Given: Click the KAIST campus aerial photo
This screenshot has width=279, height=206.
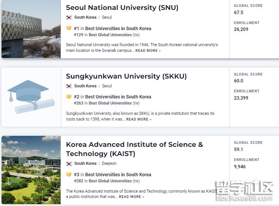Looking at the screenshot, I should pos(31,170).
